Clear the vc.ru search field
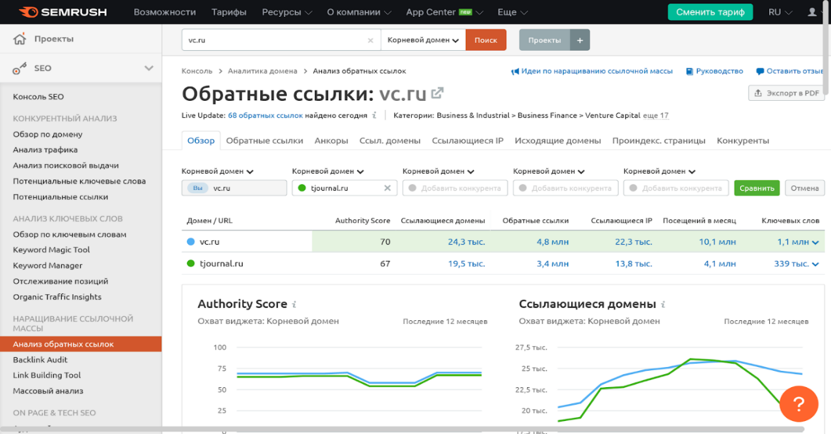 tap(371, 40)
